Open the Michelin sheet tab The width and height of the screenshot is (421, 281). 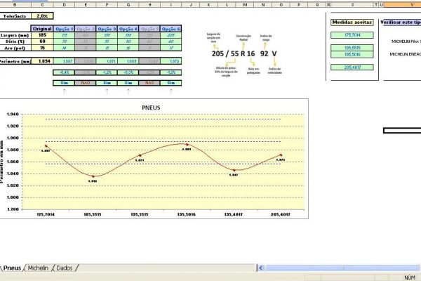pos(38,268)
